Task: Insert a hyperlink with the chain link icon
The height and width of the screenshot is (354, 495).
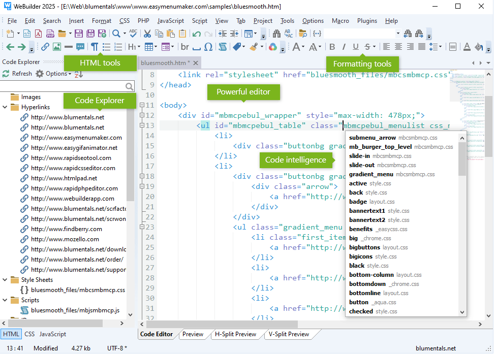Action: tap(45, 47)
